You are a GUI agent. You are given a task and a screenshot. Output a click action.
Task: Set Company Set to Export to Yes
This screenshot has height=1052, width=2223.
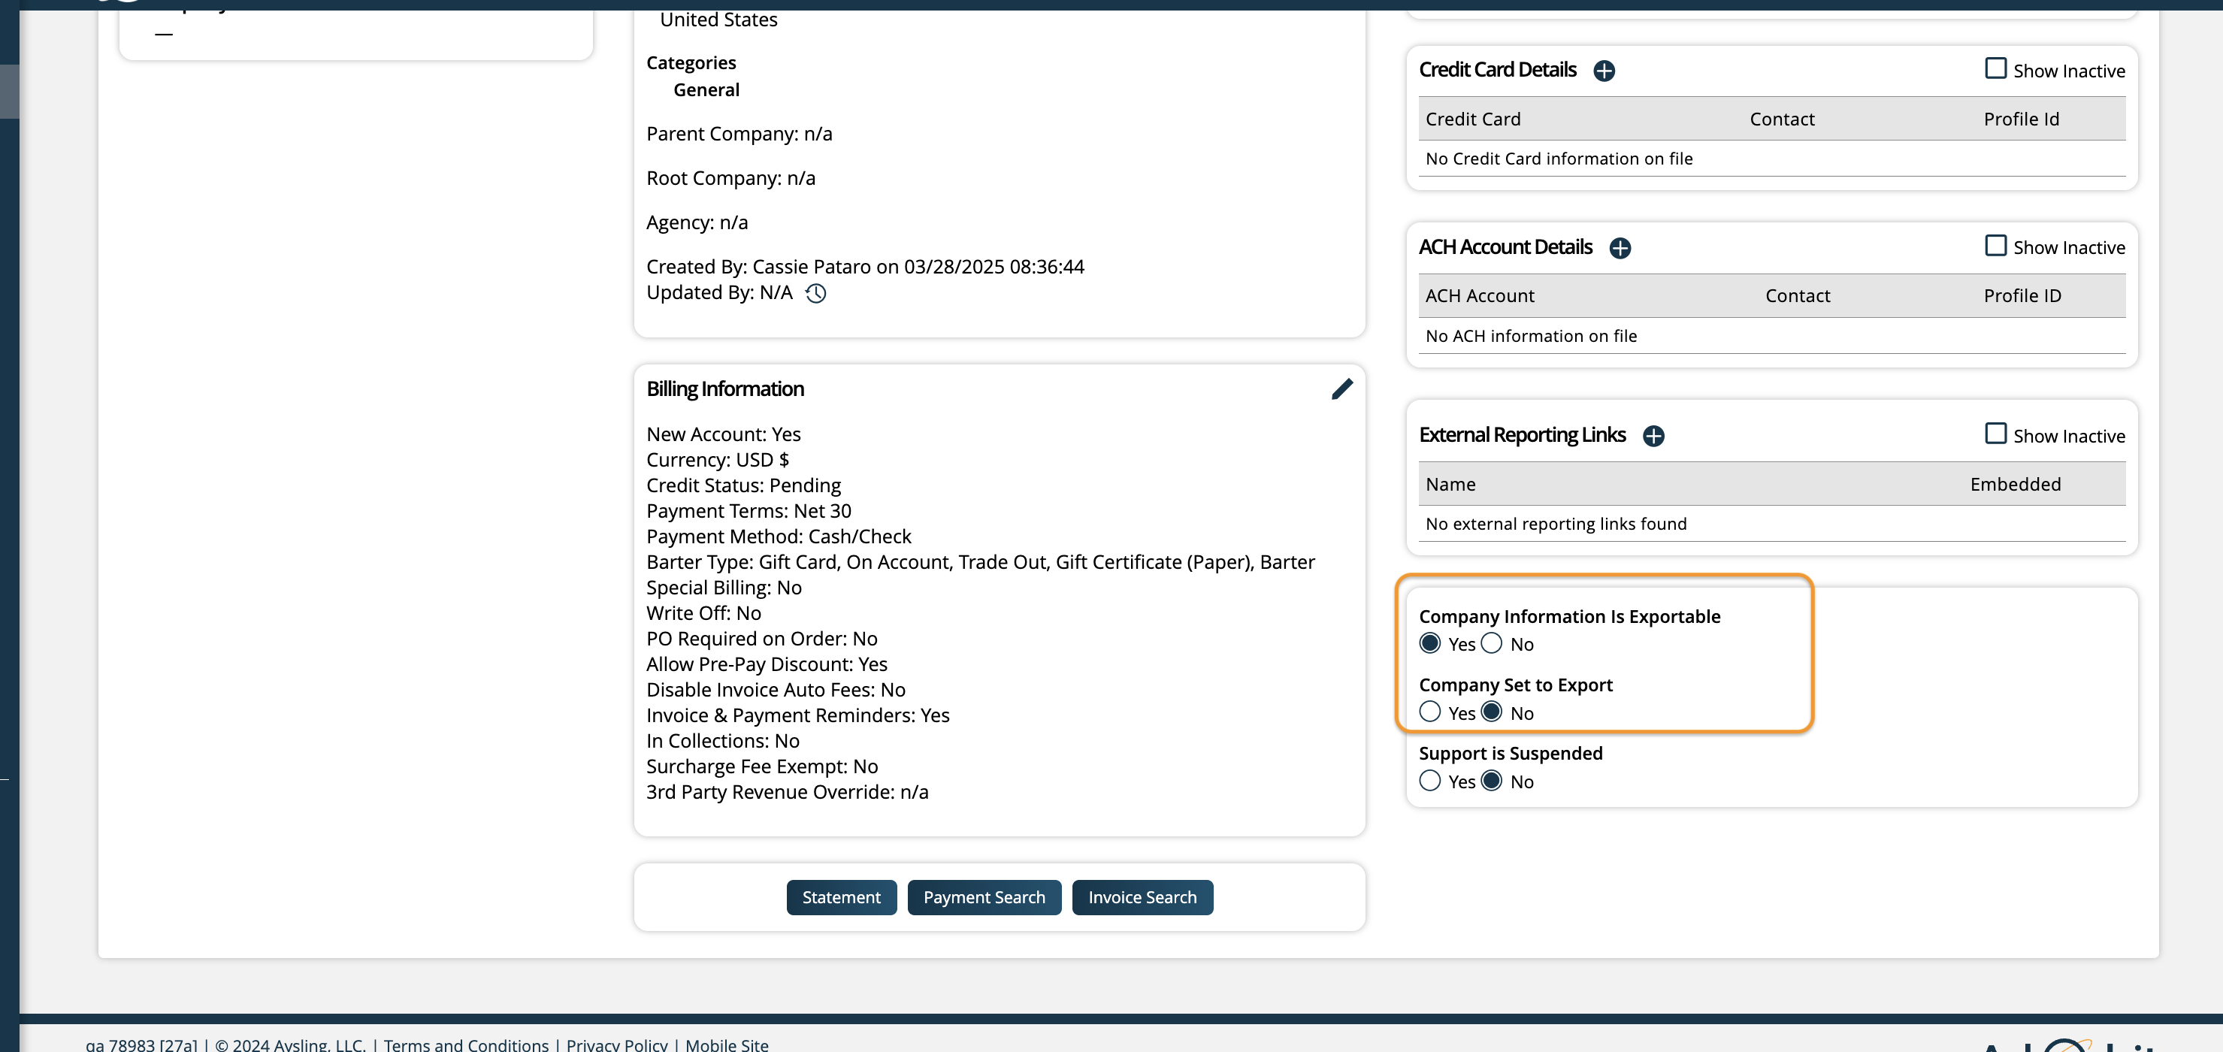(1429, 712)
